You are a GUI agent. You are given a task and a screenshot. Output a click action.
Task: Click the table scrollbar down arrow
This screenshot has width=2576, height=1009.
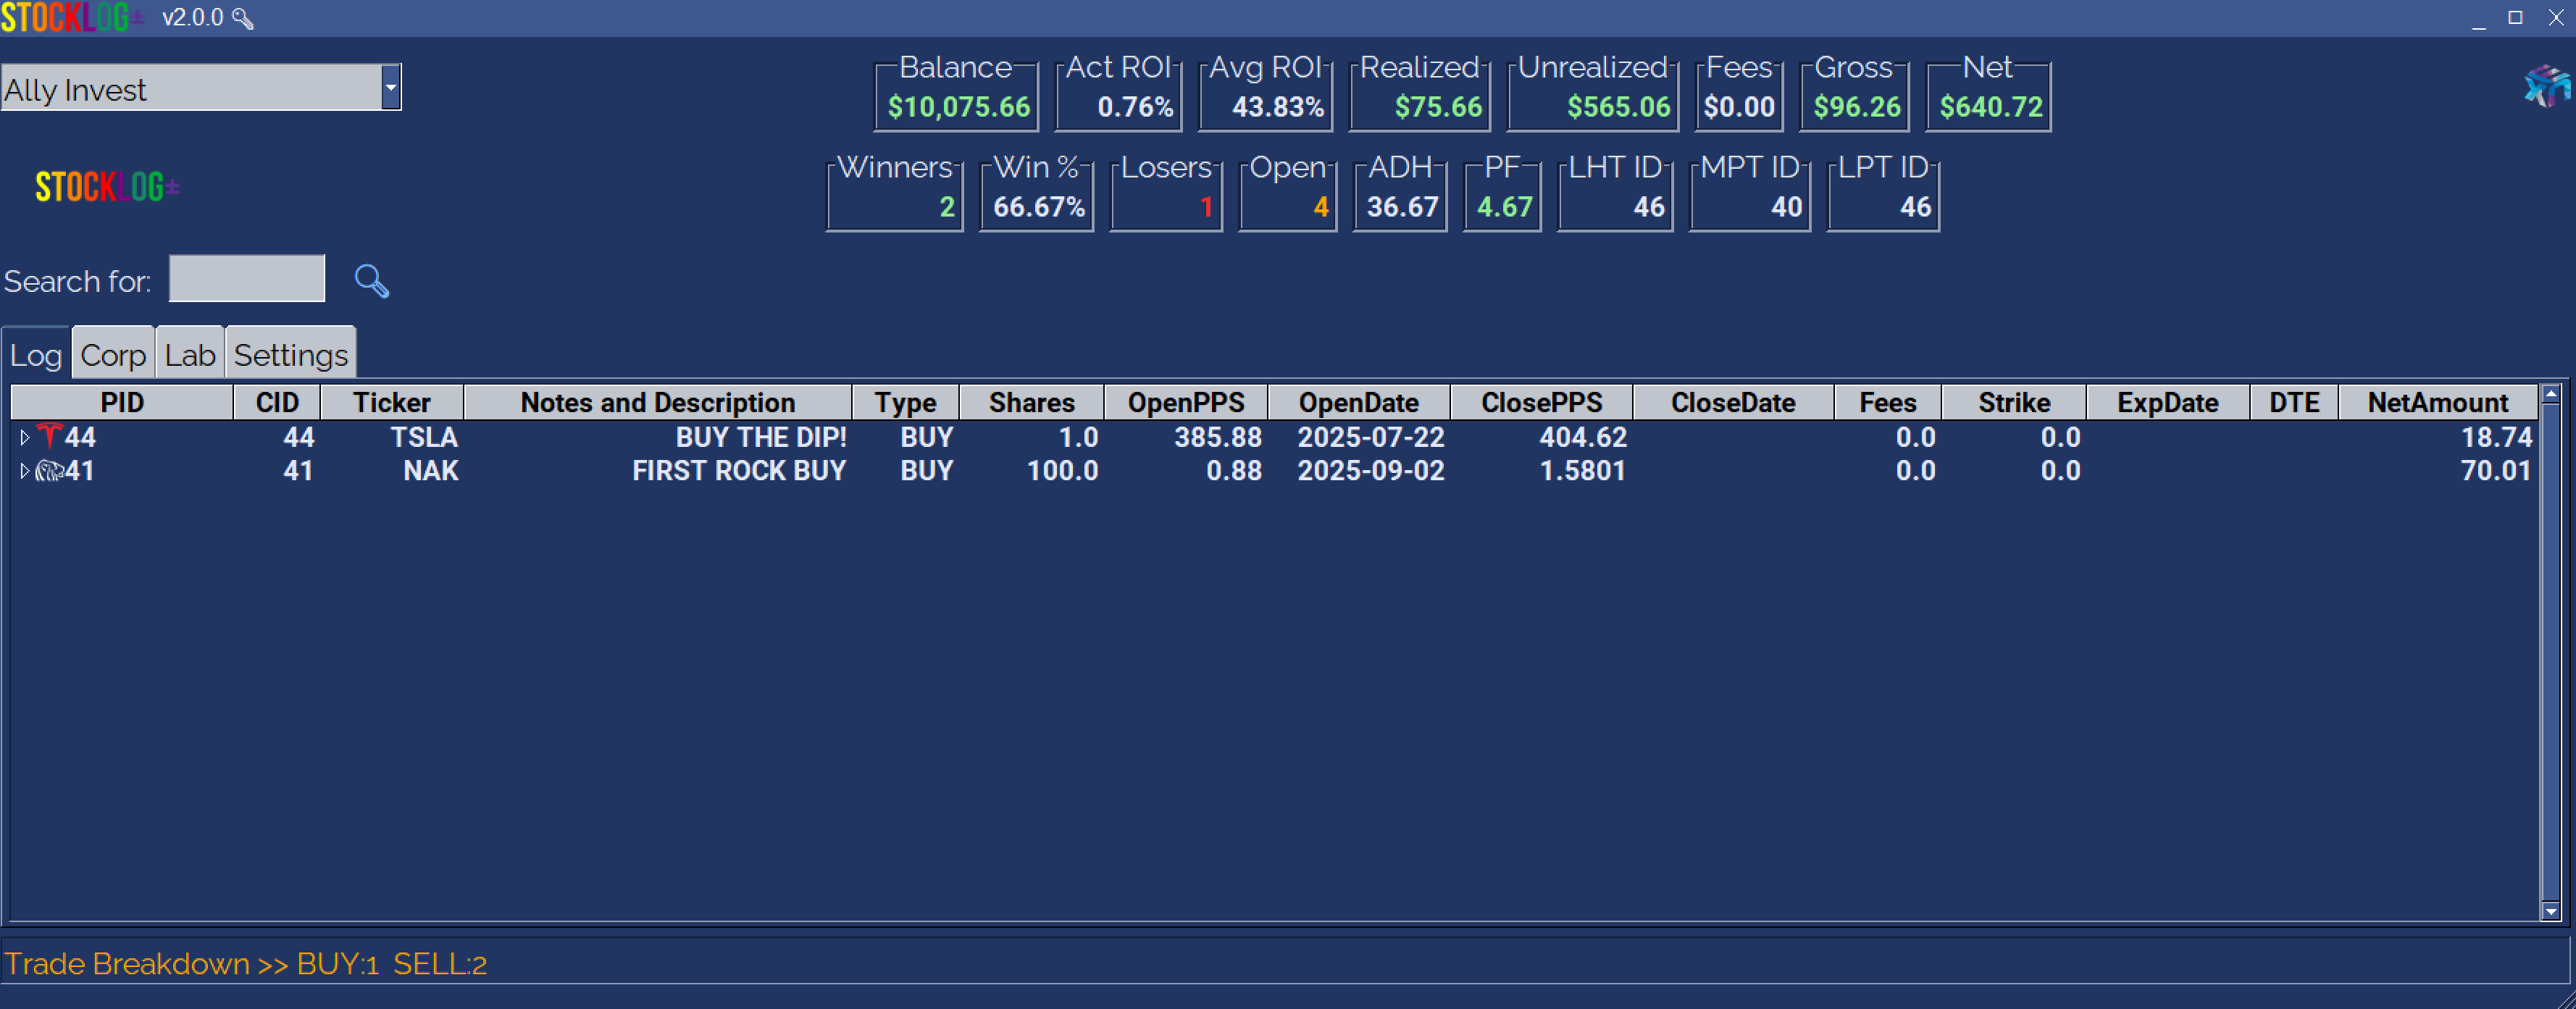click(2550, 911)
